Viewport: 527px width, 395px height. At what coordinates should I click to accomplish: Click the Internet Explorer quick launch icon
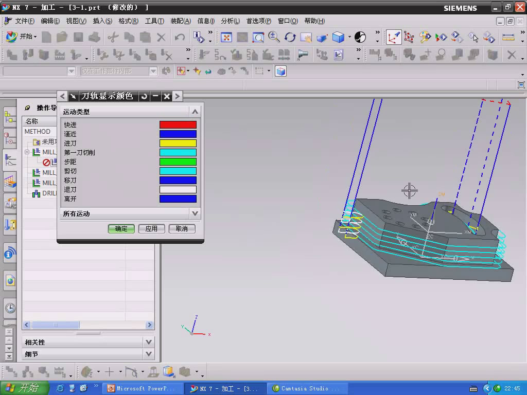(60, 388)
